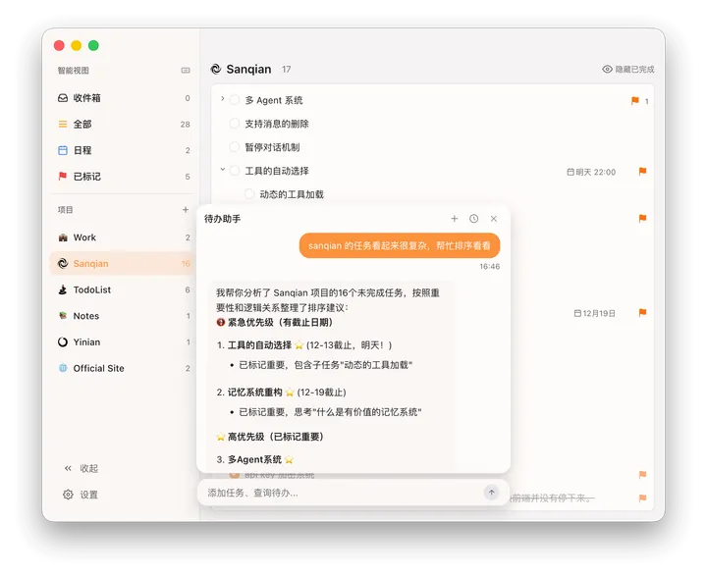Click the 添加任务、查询待办 input field
Image resolution: width=707 pixels, height=577 pixels.
coord(343,493)
